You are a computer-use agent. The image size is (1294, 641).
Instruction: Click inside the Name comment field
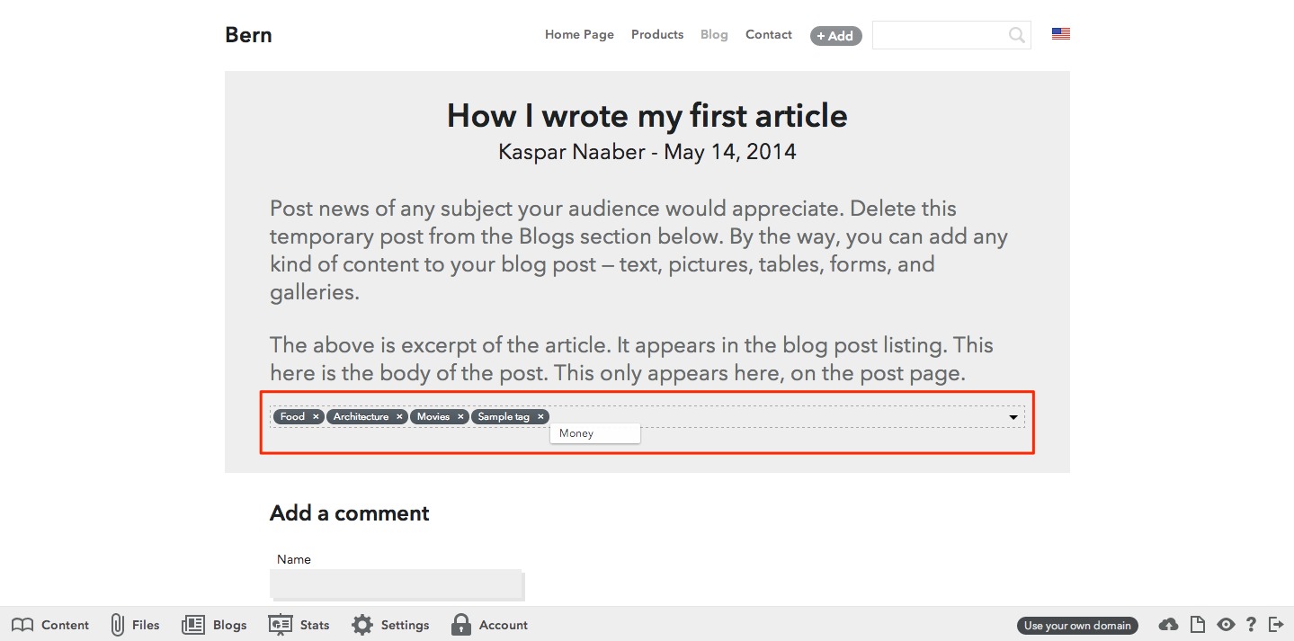click(397, 584)
